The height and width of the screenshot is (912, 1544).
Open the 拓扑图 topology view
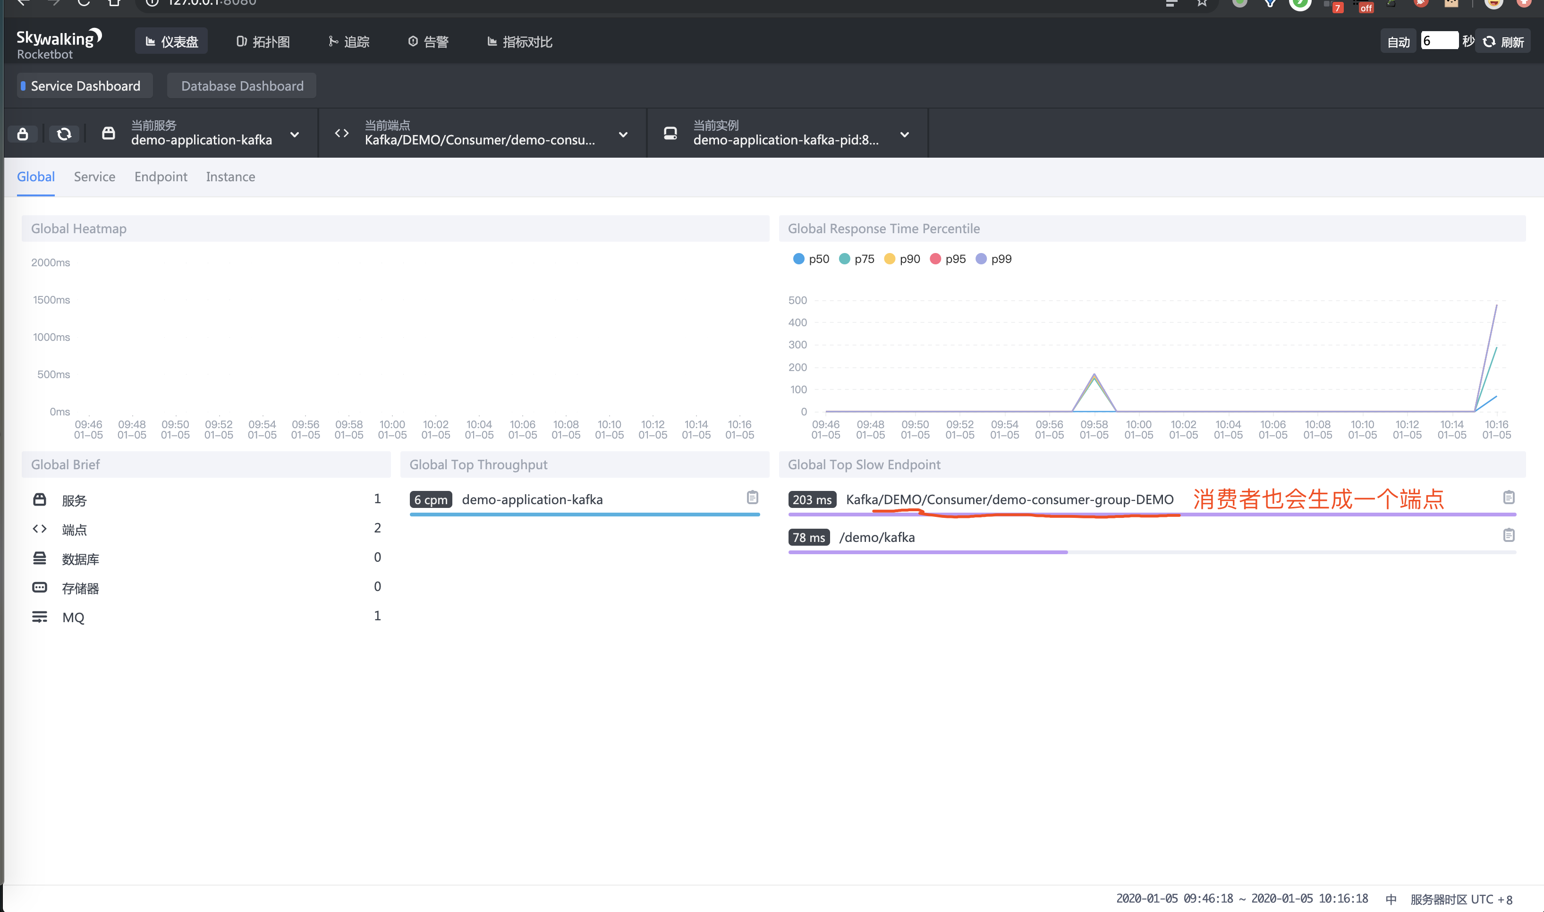coord(263,42)
